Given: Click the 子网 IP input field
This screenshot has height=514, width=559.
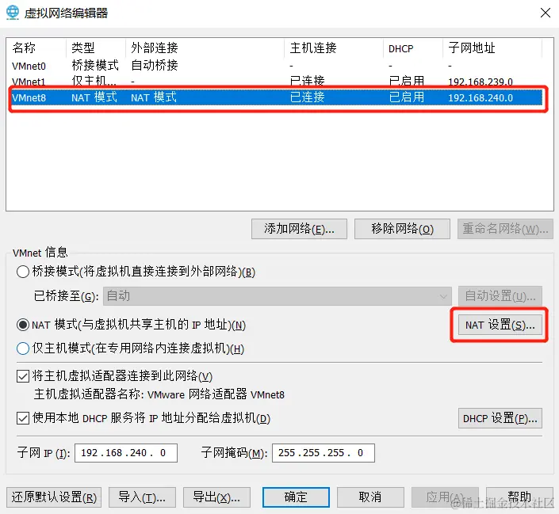Looking at the screenshot, I should point(126,453).
